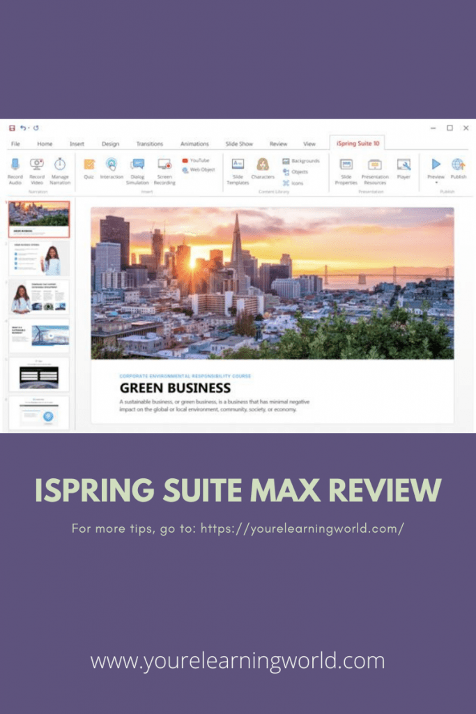Switch to the Design tab
This screenshot has height=714, width=476.
point(110,144)
